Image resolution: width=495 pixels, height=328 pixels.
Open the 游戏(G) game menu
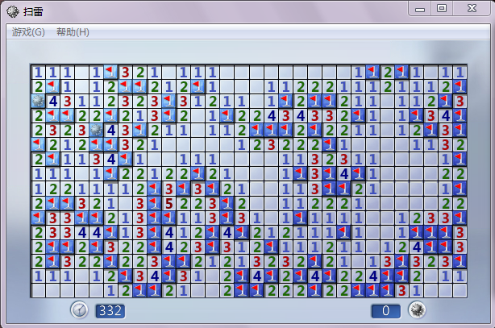(28, 32)
